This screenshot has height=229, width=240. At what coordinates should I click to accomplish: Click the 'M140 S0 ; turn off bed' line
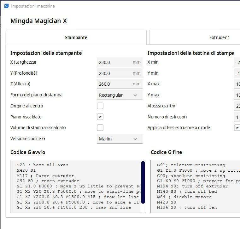[187, 192]
